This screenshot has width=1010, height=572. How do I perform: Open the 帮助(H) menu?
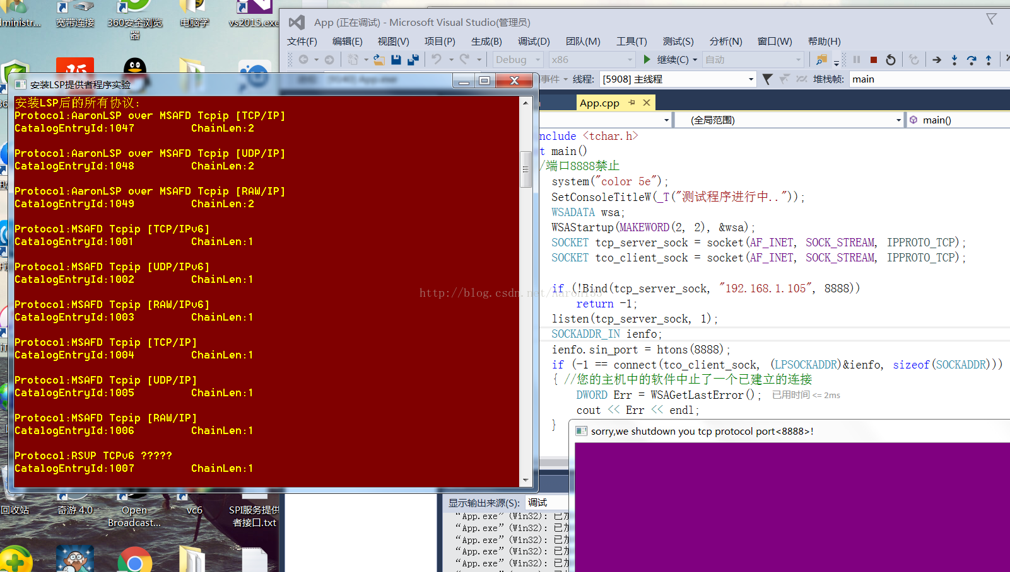click(824, 41)
